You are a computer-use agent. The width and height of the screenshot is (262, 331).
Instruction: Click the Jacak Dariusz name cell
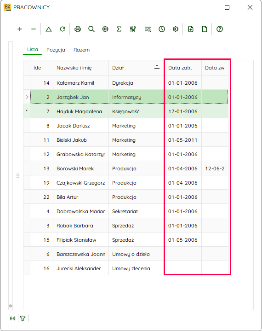pos(81,126)
